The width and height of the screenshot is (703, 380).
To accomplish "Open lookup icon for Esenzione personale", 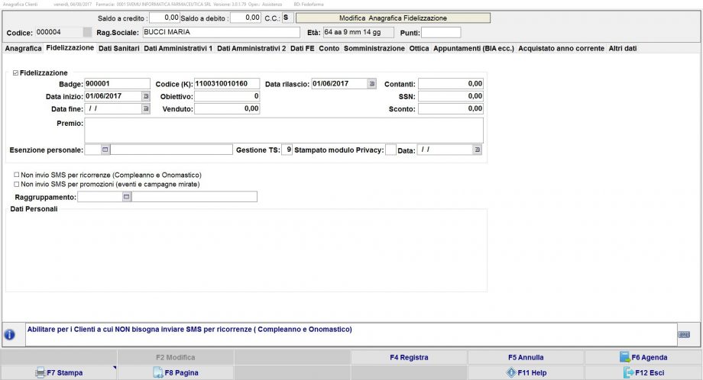I will tap(105, 150).
